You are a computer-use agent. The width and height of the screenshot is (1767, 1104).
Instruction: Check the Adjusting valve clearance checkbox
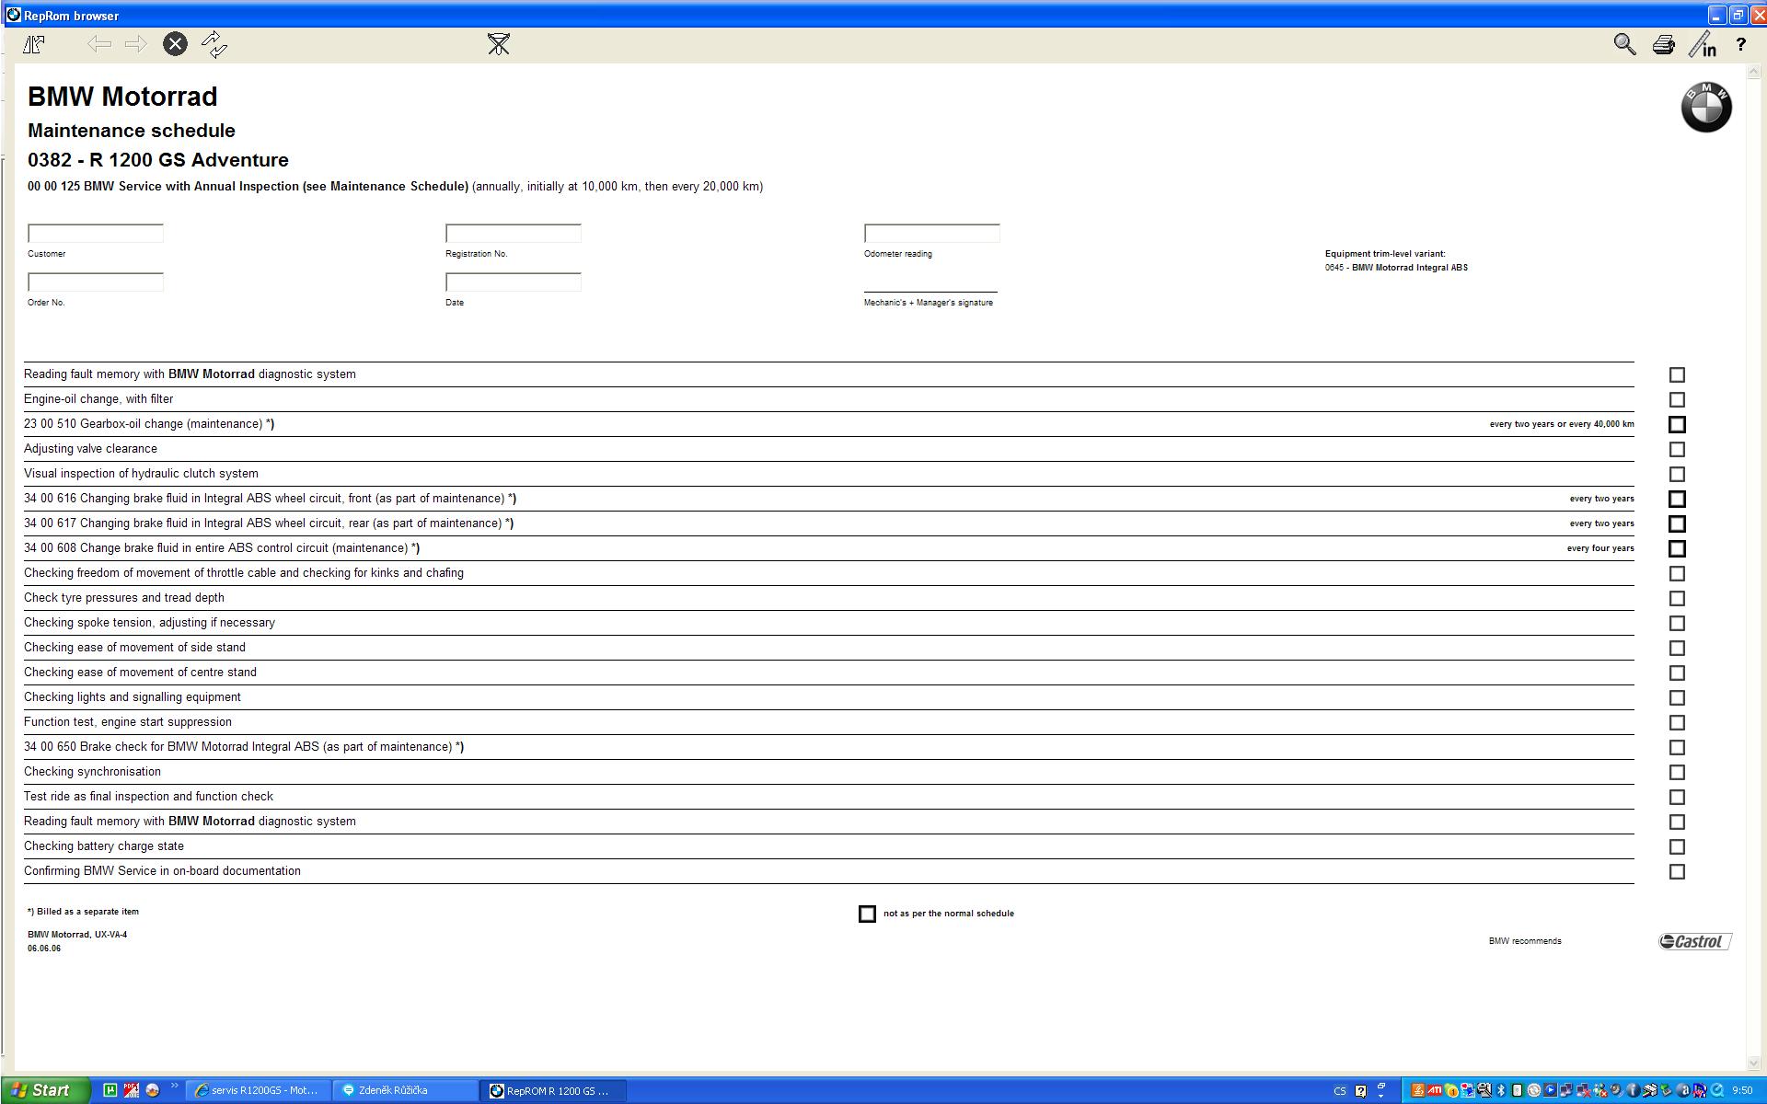(x=1677, y=450)
